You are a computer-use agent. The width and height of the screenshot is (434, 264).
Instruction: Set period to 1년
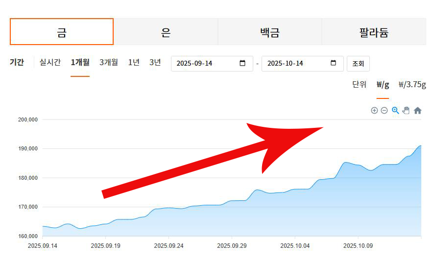134,62
